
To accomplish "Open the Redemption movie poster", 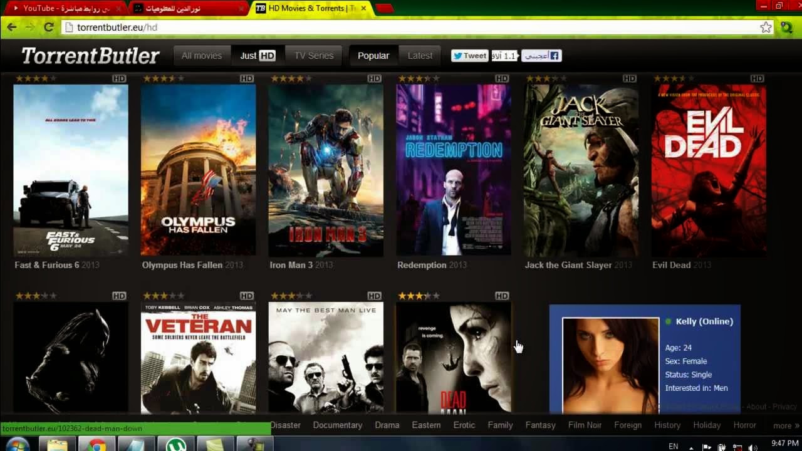I will [x=454, y=170].
